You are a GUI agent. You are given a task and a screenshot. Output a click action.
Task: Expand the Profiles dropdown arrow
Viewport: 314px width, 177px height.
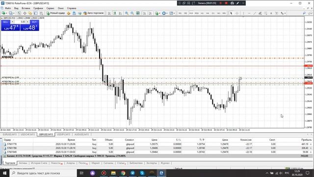(14, 13)
